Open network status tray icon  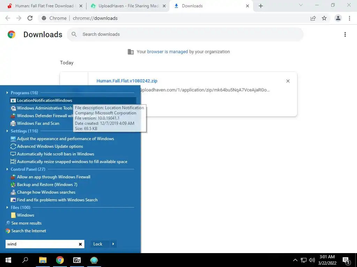click(x=304, y=260)
